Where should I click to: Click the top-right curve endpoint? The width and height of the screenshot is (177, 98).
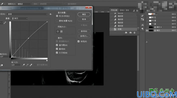tap(47, 22)
